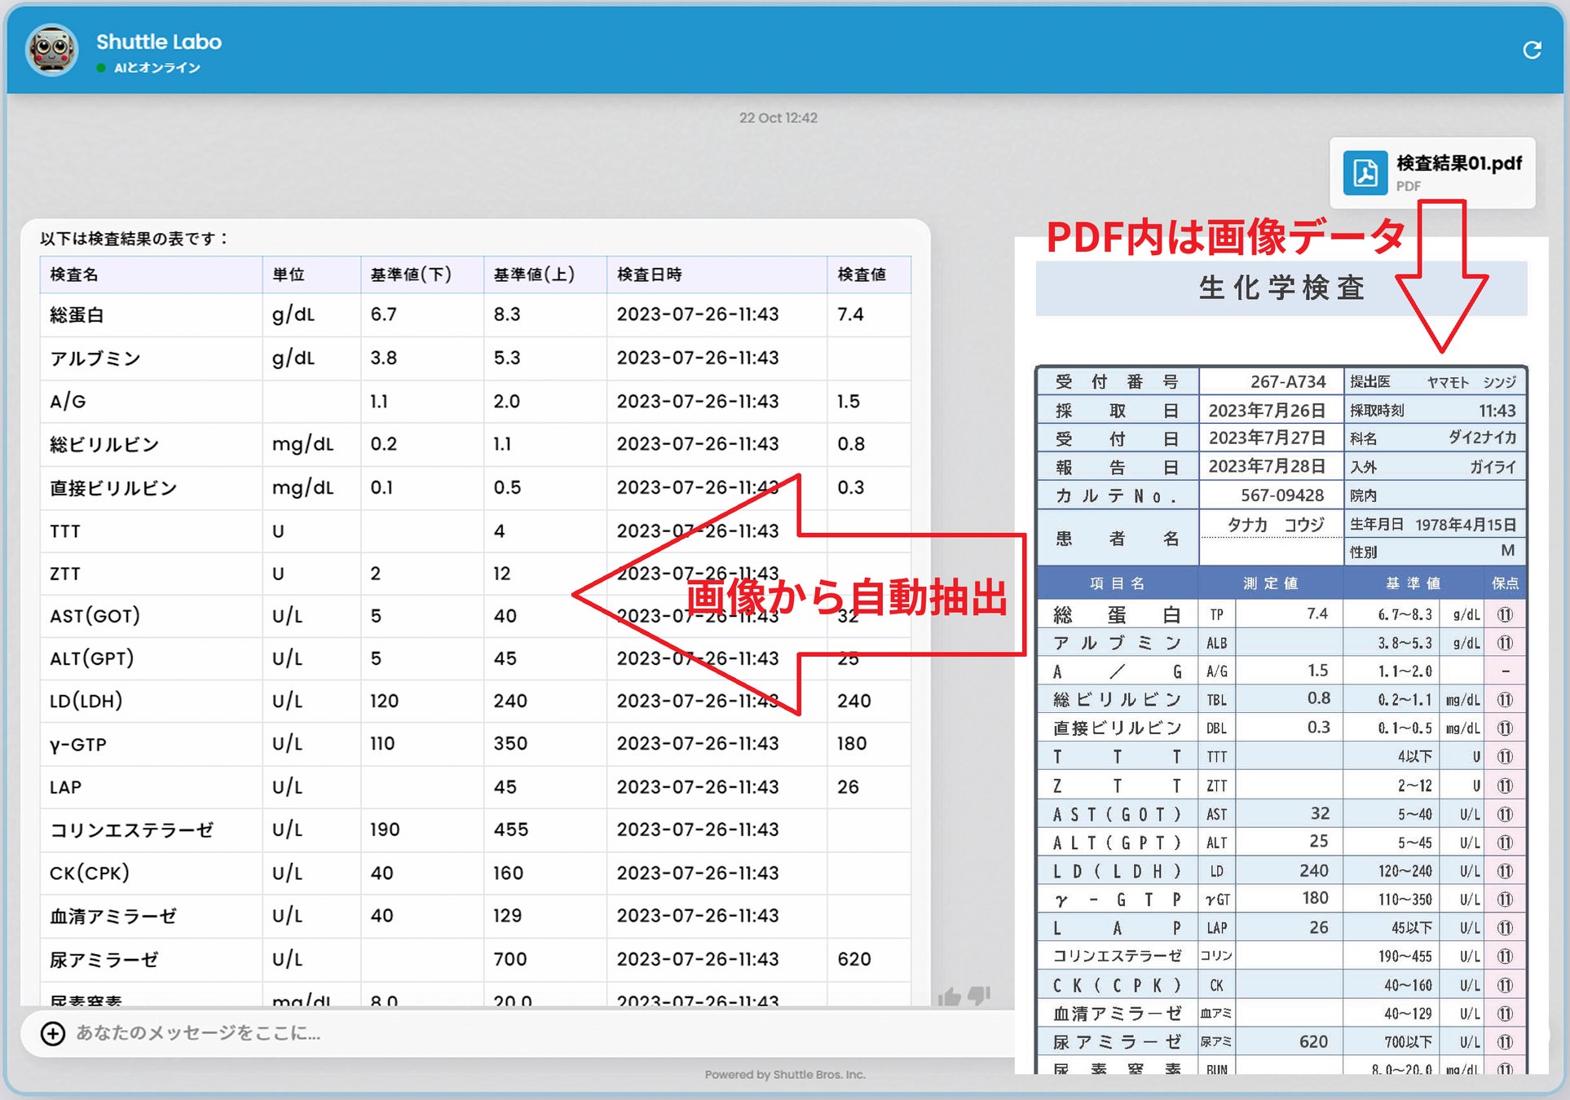Click the Shuttle Labo robot avatar

coord(52,51)
